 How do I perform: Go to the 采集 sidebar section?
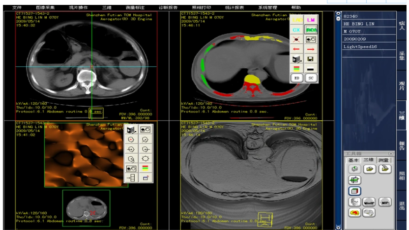(402, 55)
